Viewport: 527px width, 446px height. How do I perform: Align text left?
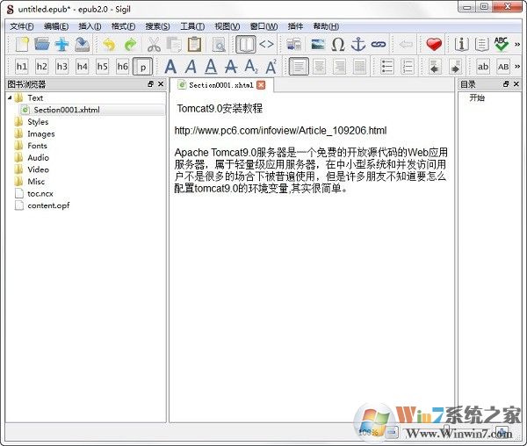(299, 67)
